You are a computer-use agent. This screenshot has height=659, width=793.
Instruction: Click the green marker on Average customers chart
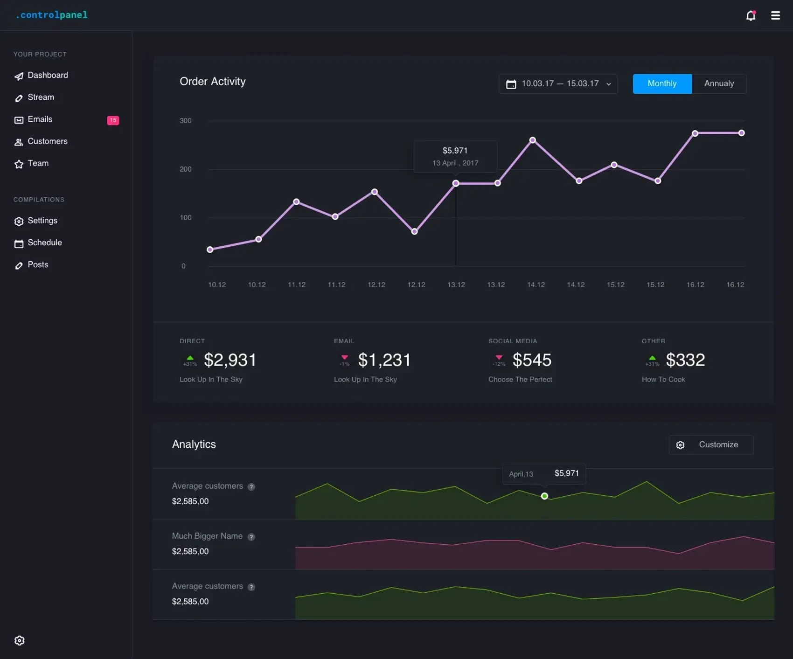[x=544, y=496]
